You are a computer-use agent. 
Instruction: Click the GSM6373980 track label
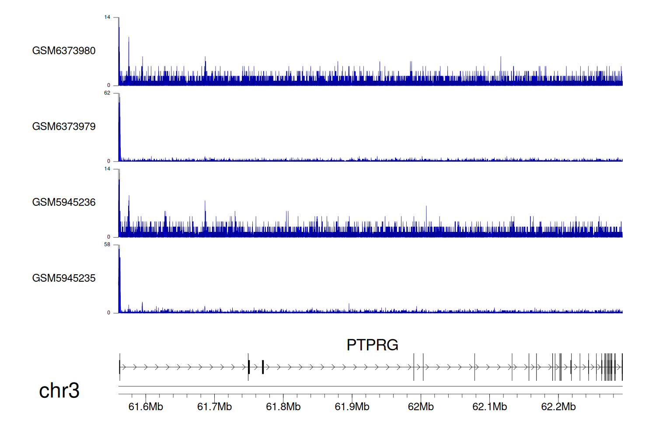[64, 51]
